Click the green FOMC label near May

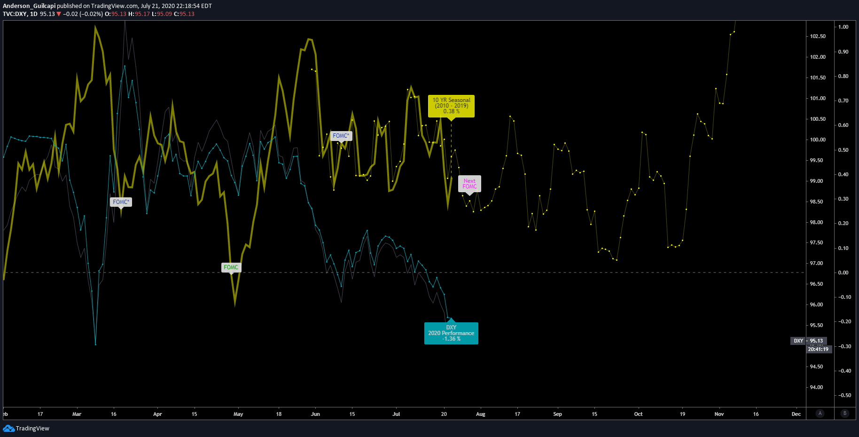[231, 267]
